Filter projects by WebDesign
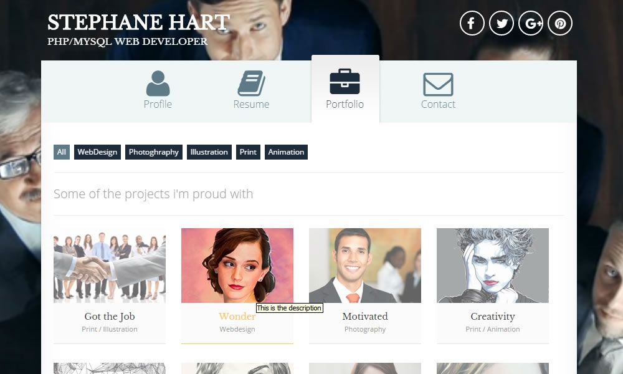This screenshot has width=623, height=374. point(97,152)
